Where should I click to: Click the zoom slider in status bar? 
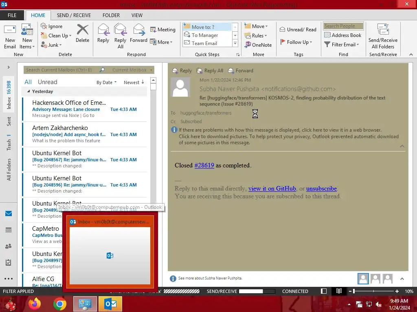(x=374, y=291)
